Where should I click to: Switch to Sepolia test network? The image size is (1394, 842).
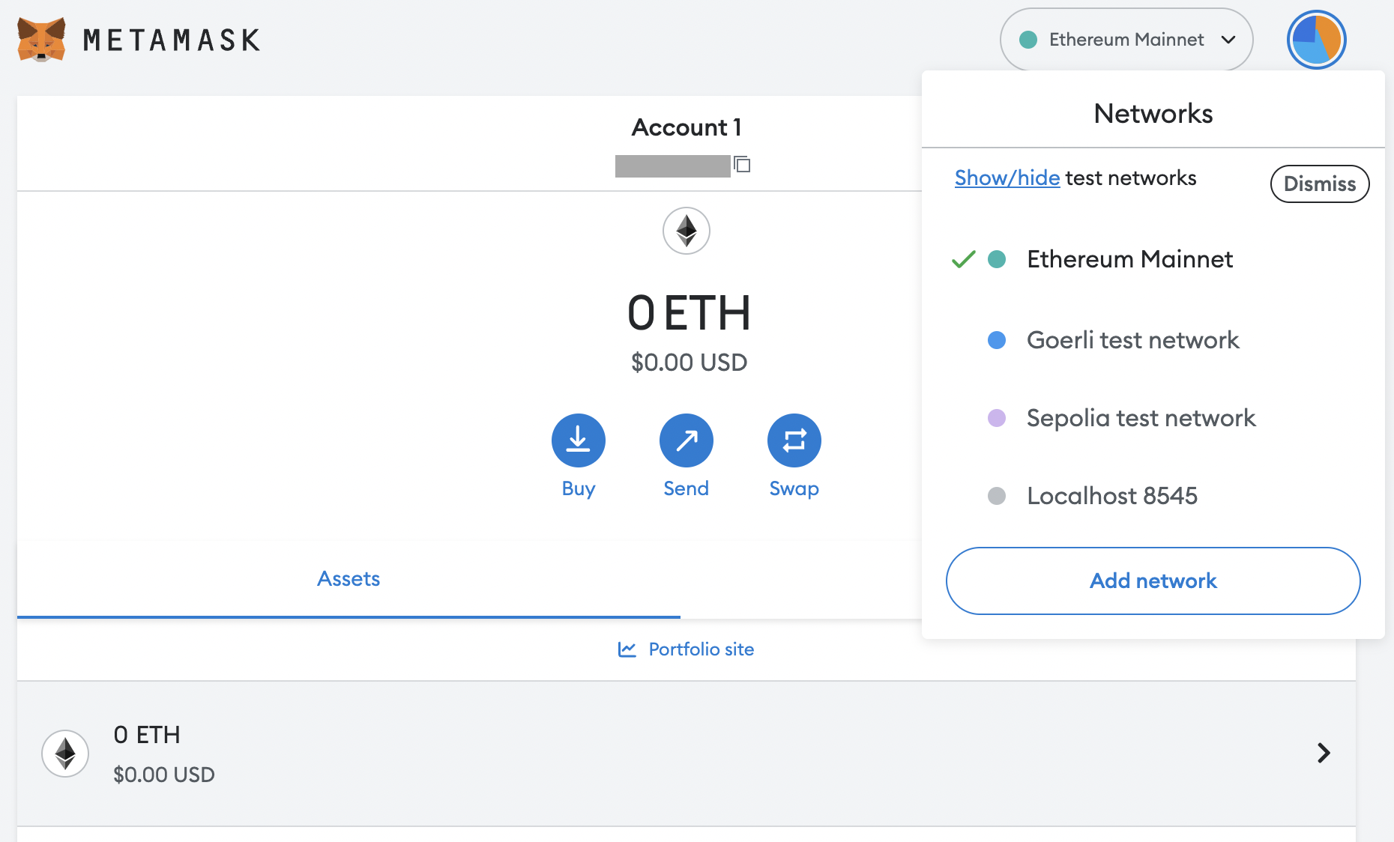[x=1140, y=418]
